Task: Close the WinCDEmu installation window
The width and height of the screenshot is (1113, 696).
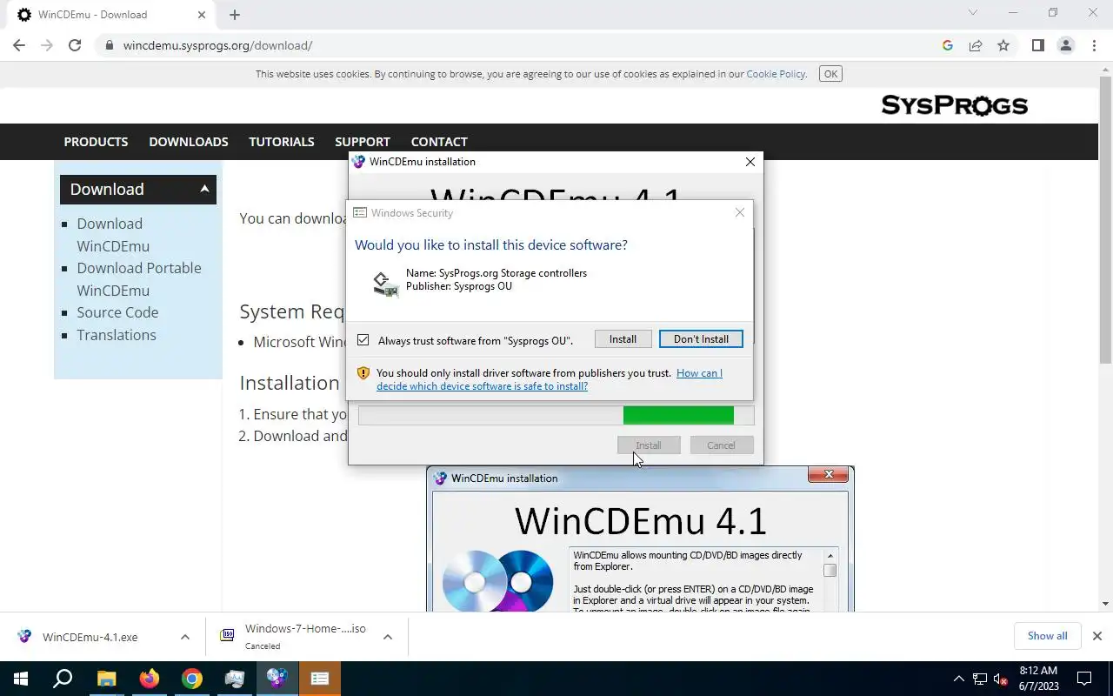Action: [x=750, y=162]
